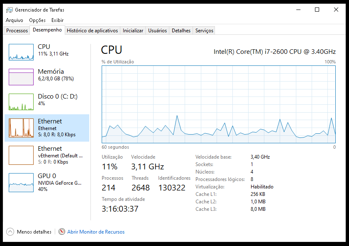This screenshot has height=246, width=349.
Task: Select the CPU mini graph thumbnail
Action: tap(21, 52)
